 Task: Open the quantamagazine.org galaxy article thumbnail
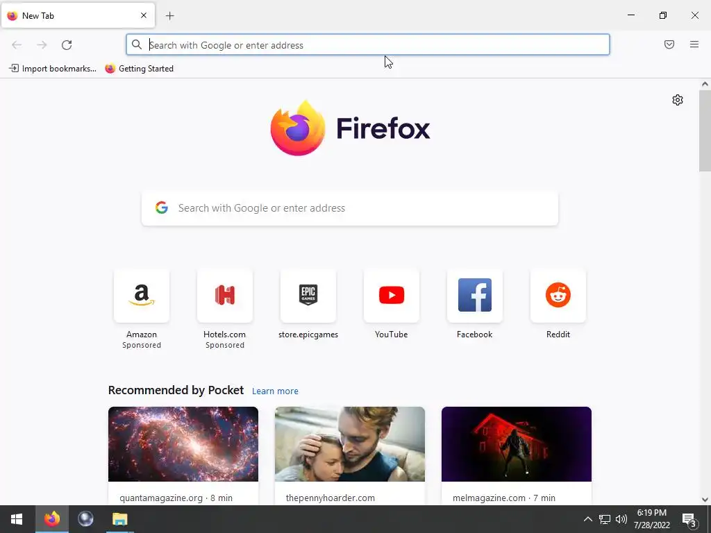tap(183, 444)
